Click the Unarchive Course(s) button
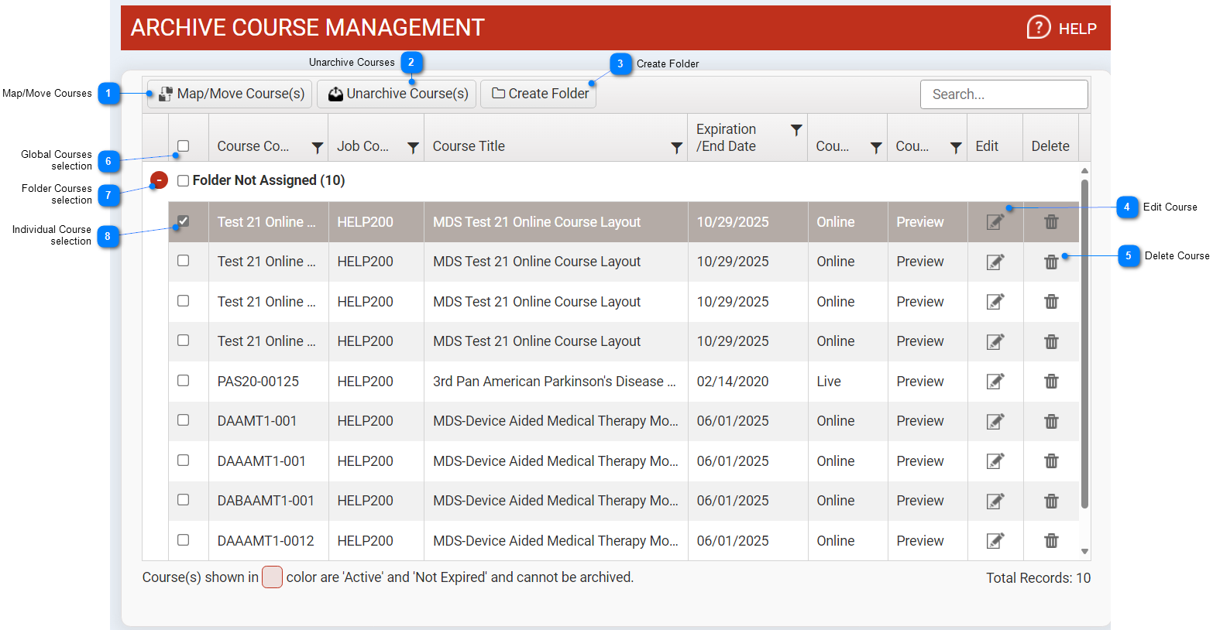Viewport: 1213px width, 630px height. click(x=397, y=94)
